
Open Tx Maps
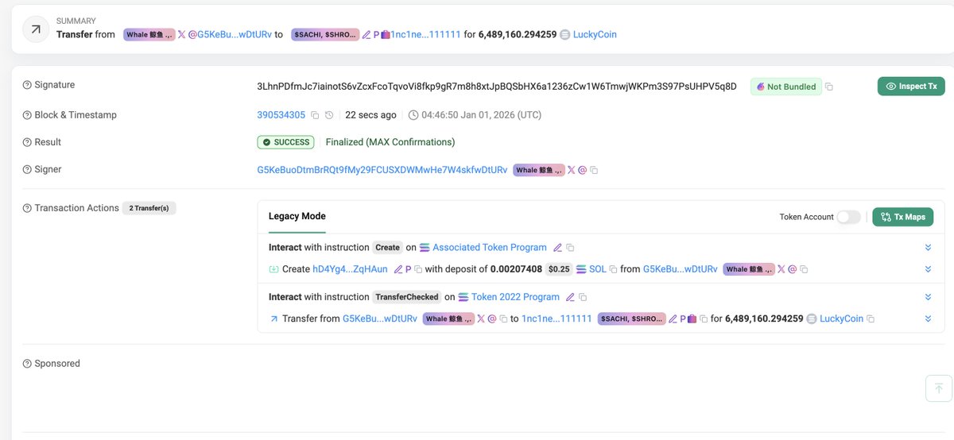click(x=902, y=217)
